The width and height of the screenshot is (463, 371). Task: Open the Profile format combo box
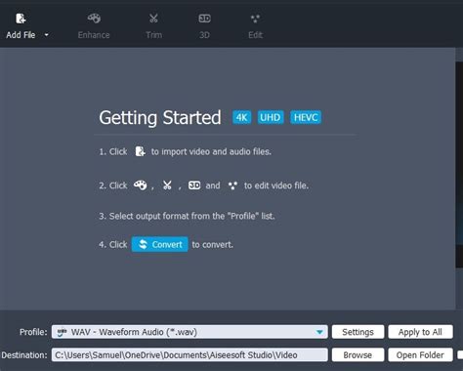189,332
